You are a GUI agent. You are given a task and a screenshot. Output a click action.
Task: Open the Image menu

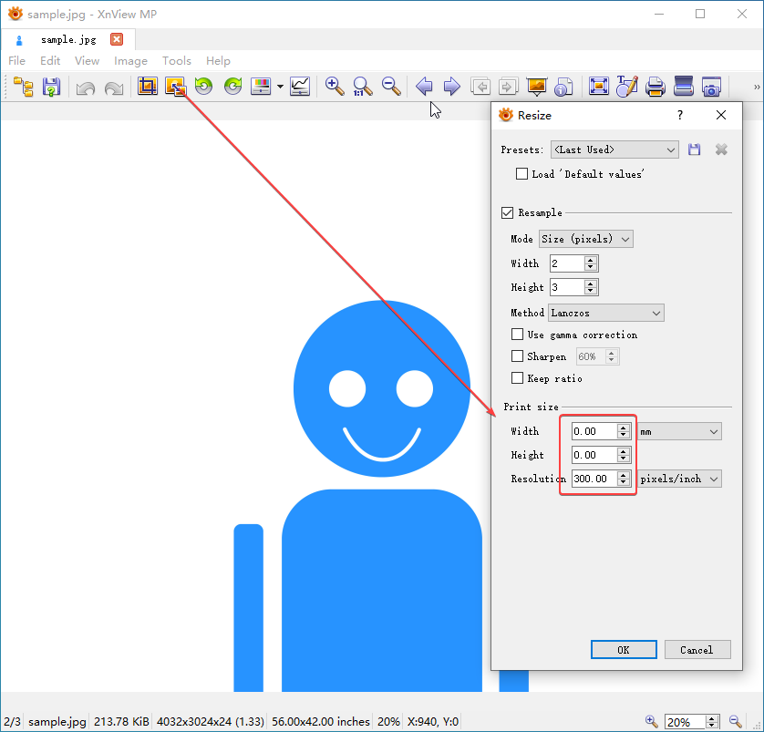tap(130, 61)
